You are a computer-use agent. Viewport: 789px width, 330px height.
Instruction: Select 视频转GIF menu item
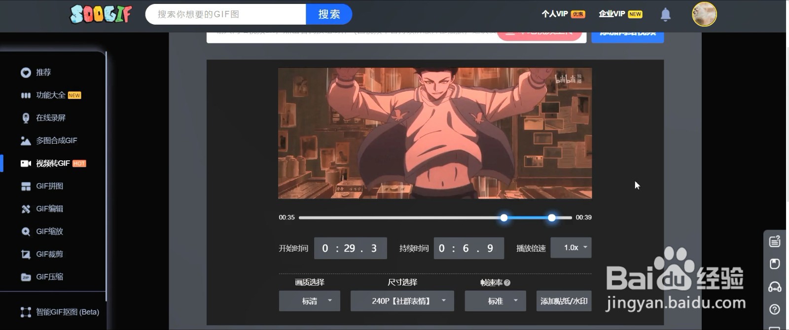coord(53,163)
